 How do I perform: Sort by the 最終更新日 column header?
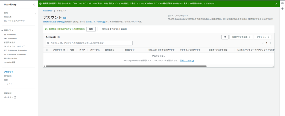coord(110,50)
